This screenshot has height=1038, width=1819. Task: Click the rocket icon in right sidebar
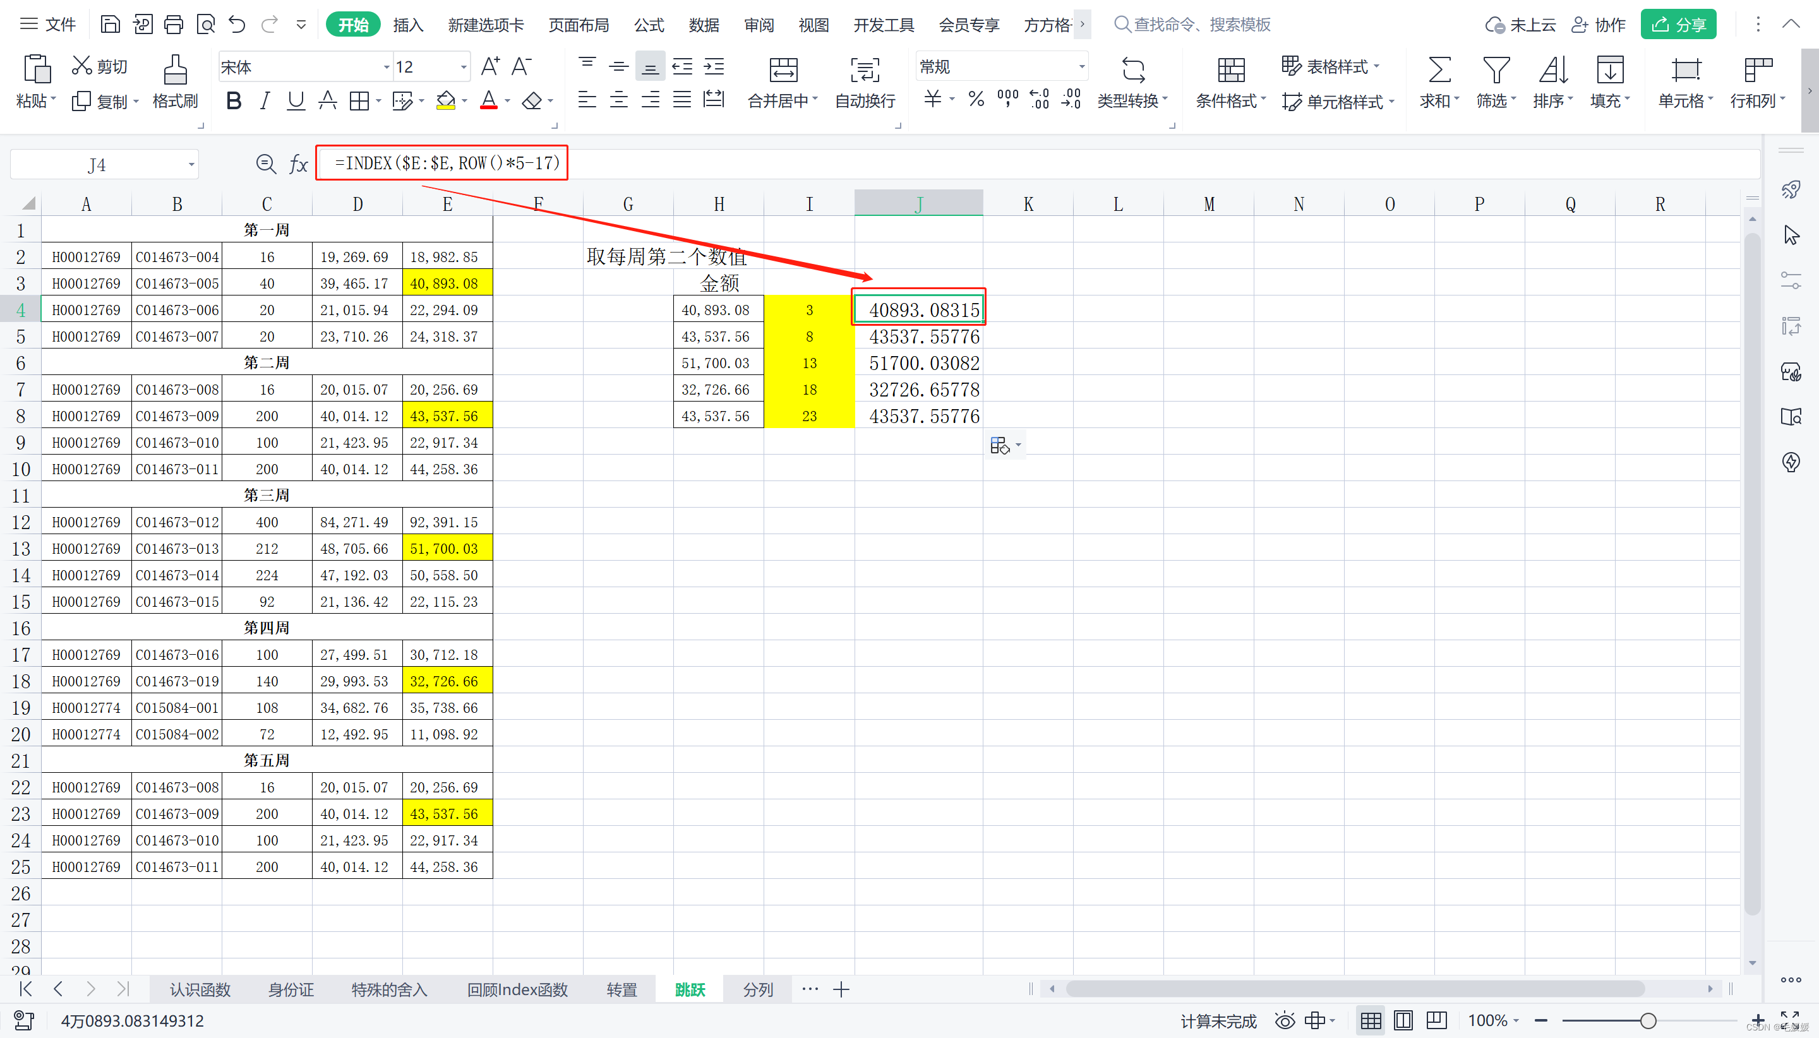[x=1791, y=189]
